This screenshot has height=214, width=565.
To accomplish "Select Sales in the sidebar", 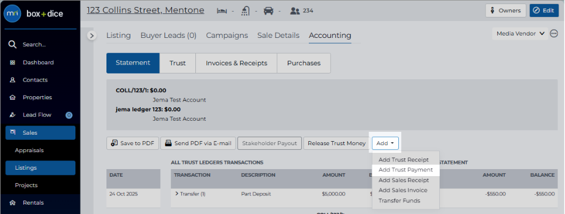I will (40, 133).
